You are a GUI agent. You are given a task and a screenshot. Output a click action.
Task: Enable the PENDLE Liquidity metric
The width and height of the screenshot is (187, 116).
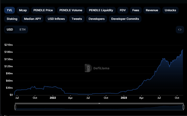[x=101, y=10]
